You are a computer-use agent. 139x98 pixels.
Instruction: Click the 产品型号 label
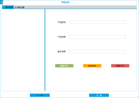pyautogui.click(x=62, y=22)
